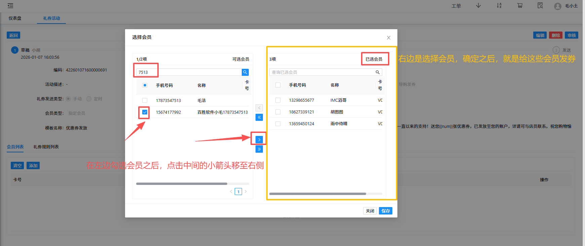Open the 礼券规则列表 tab
This screenshot has width=585, height=246.
tap(46, 147)
